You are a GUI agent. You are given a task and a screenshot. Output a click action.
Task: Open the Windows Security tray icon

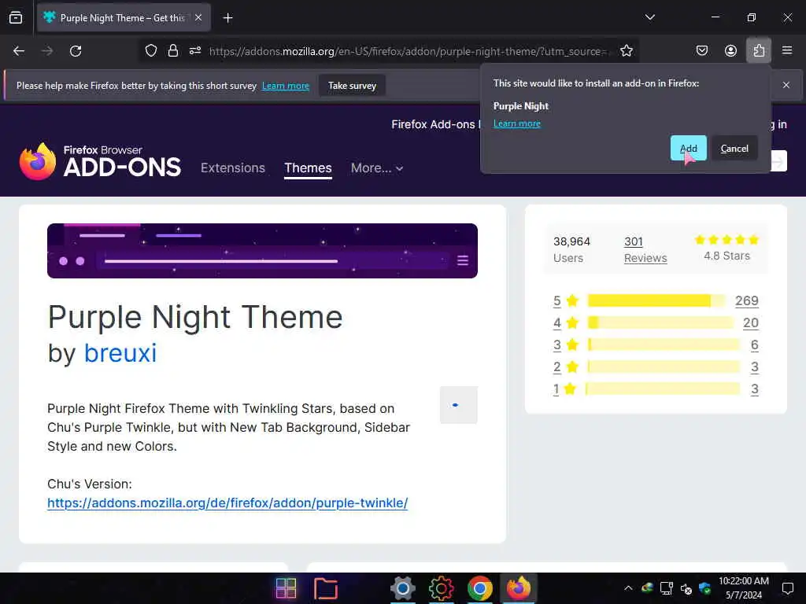(704, 588)
